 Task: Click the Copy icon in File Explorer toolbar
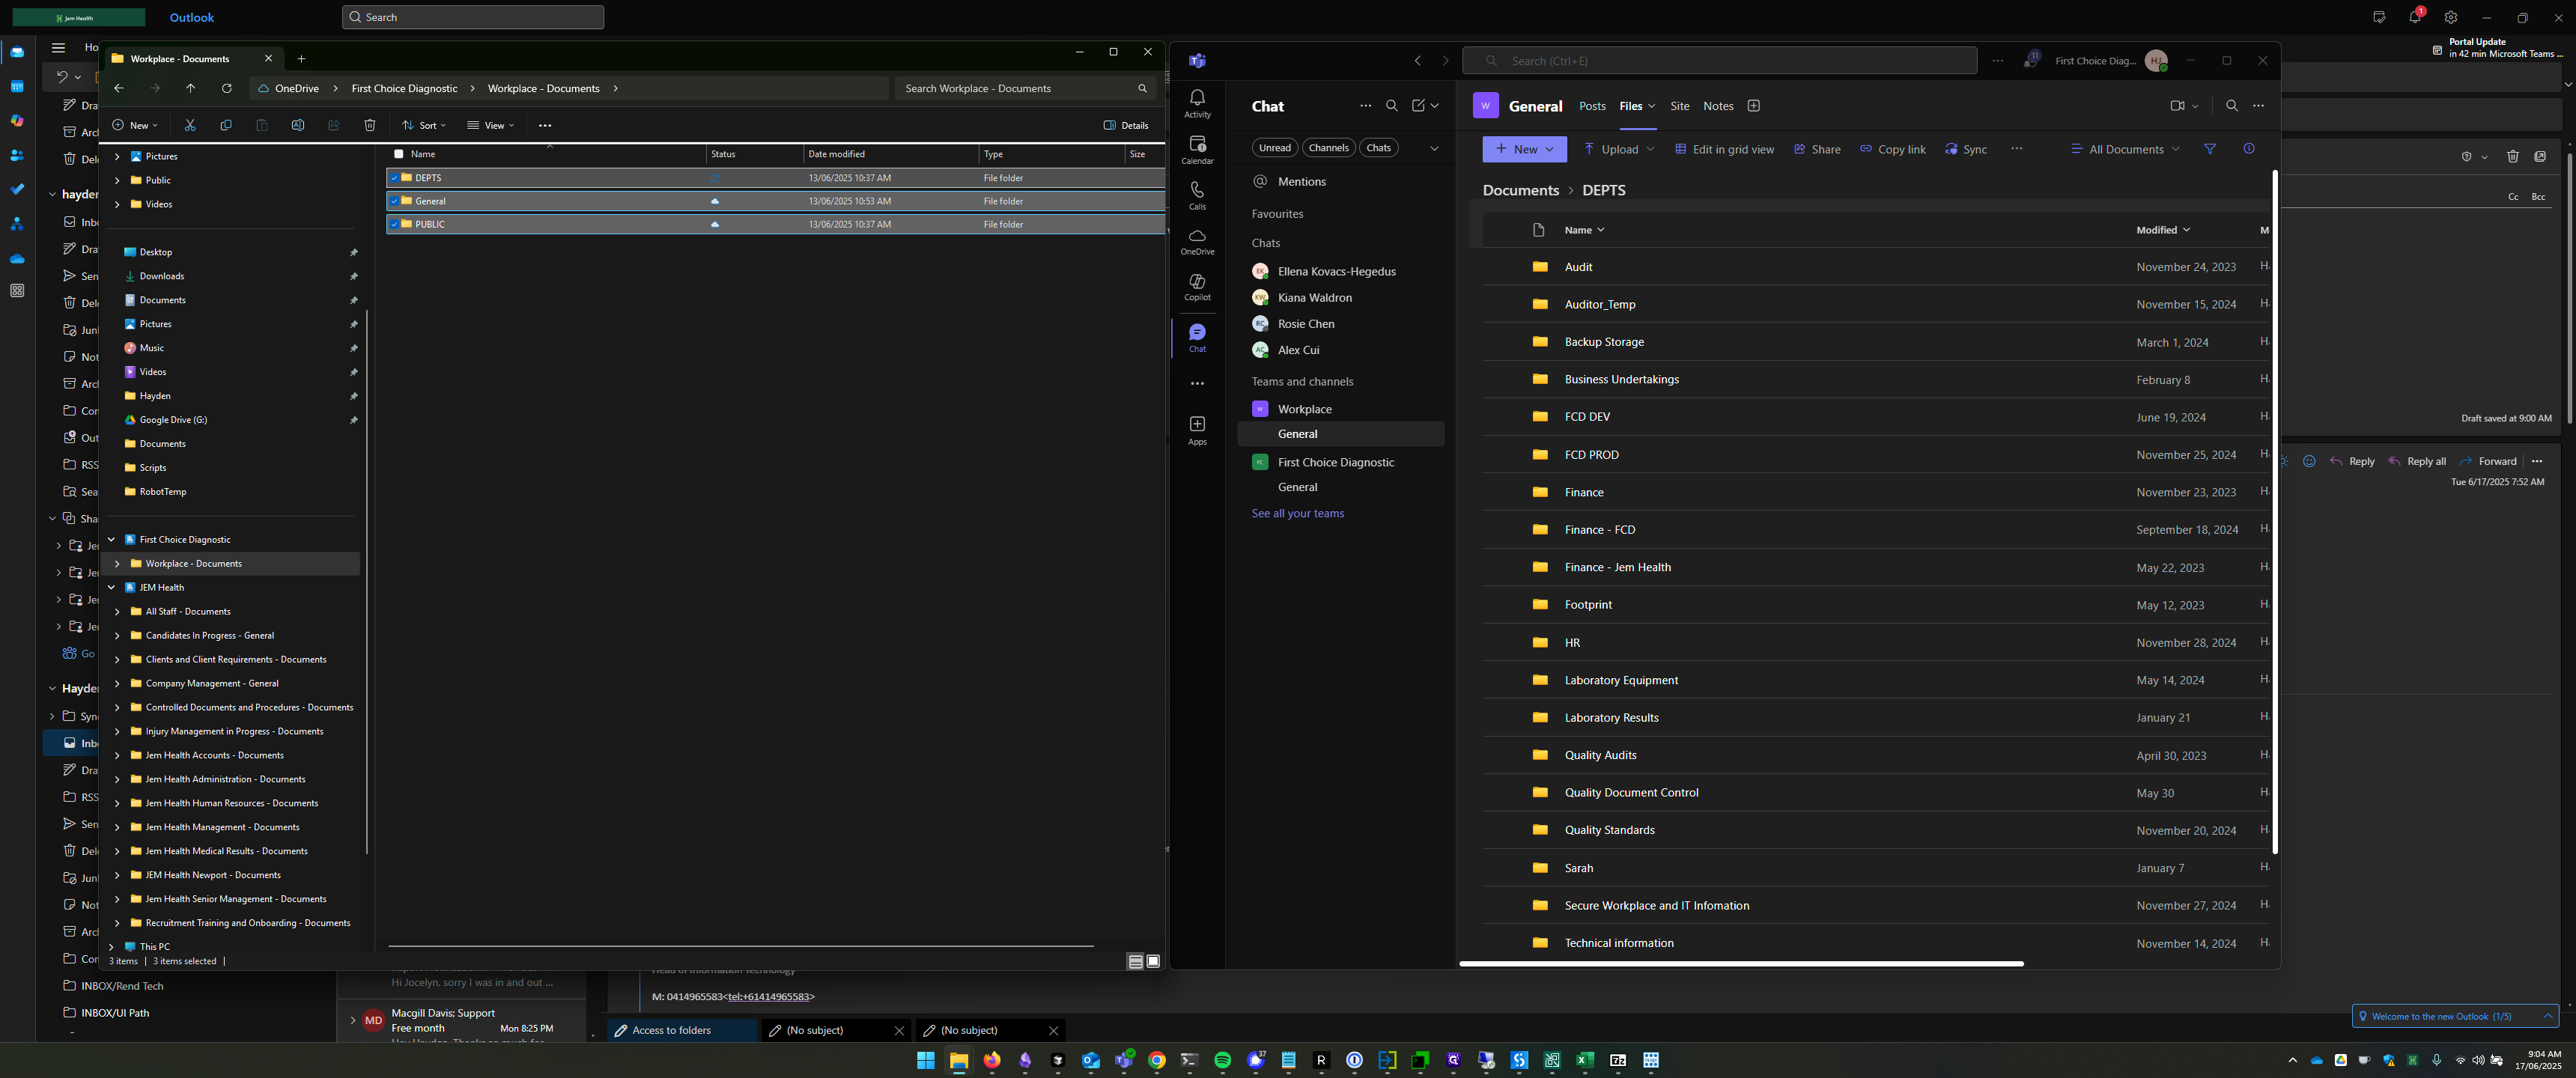226,125
